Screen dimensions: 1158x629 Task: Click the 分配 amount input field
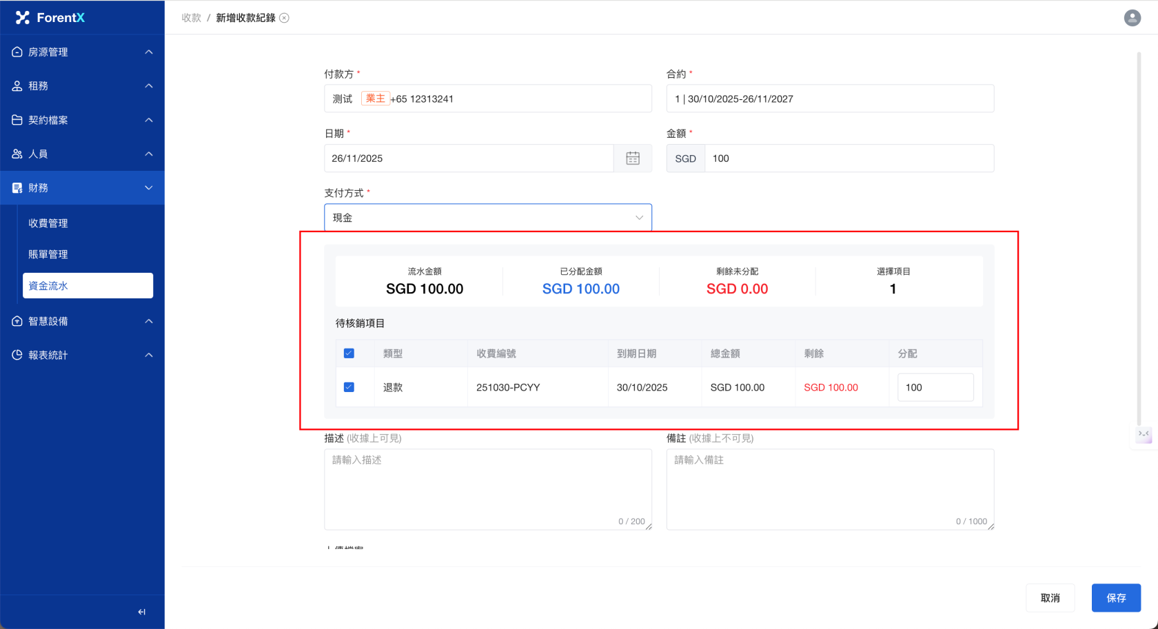[x=935, y=387]
